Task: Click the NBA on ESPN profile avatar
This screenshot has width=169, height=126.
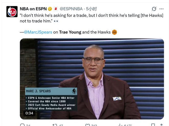Action: pos(12,12)
